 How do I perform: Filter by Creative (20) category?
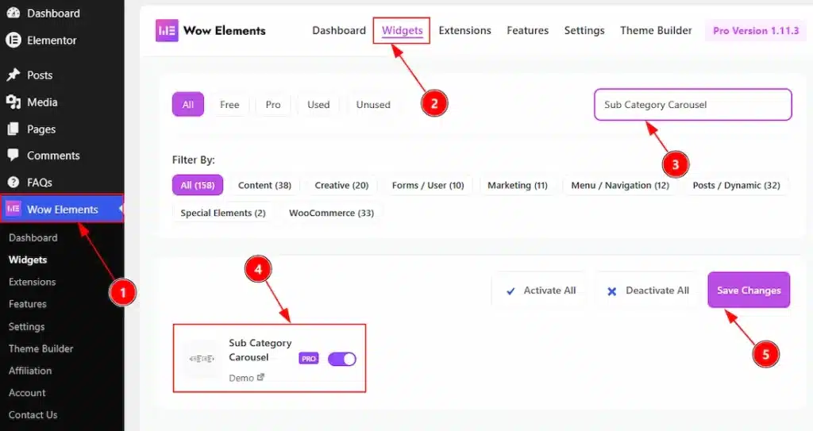341,185
